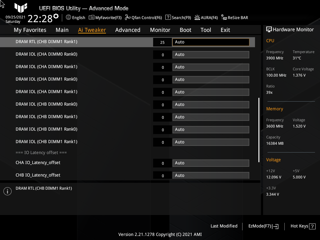The width and height of the screenshot is (320, 240).
Task: Select CHB IO_Latency_offset label
Action: click(38, 175)
